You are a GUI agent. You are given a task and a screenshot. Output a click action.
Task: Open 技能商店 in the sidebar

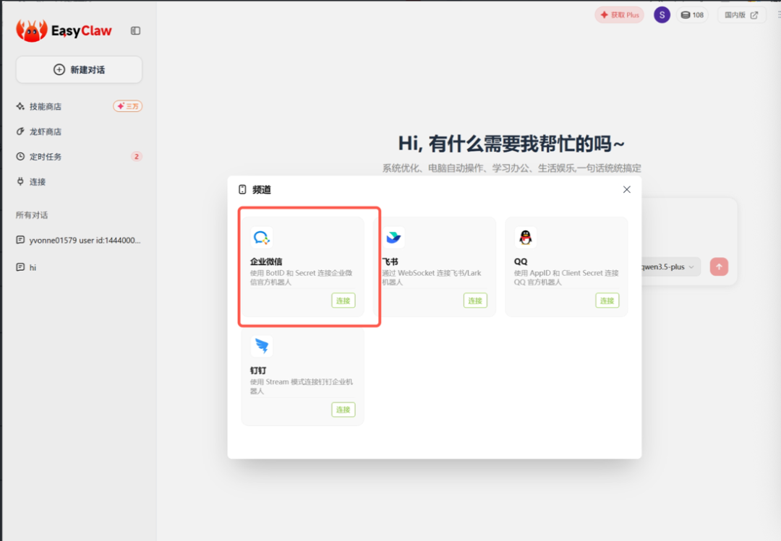pyautogui.click(x=45, y=106)
